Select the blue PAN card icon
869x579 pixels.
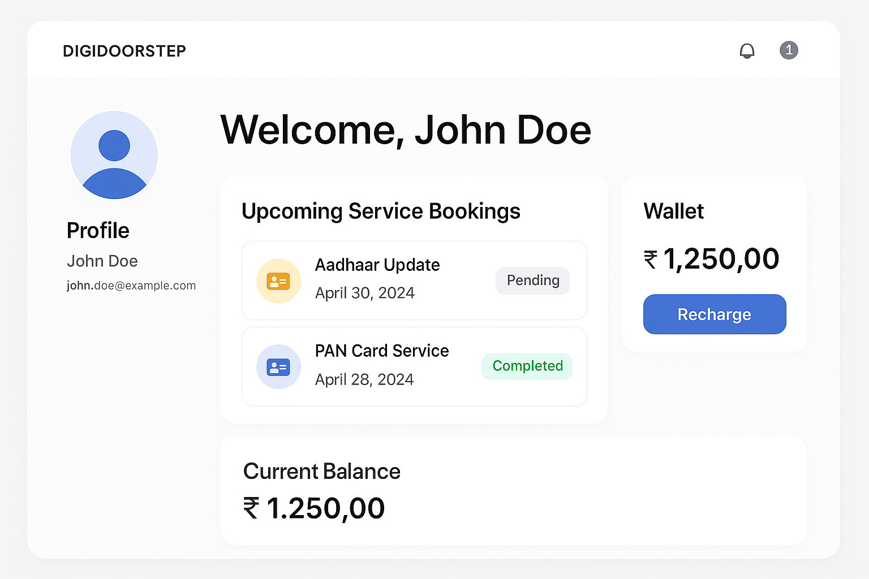click(x=278, y=367)
